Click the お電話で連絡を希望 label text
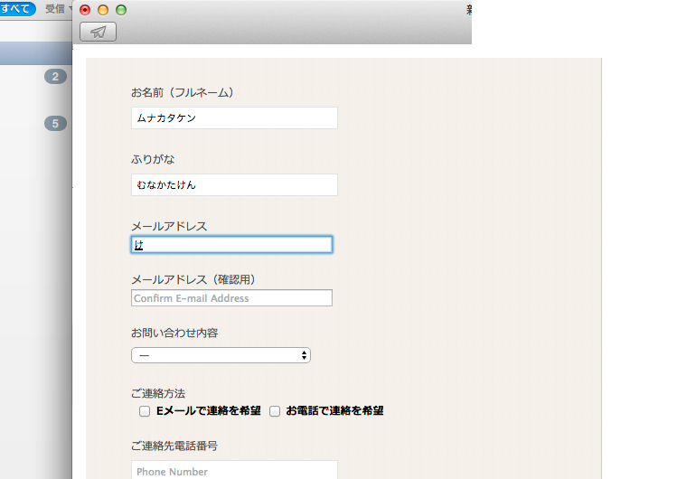The image size is (696, 479). pos(334,411)
